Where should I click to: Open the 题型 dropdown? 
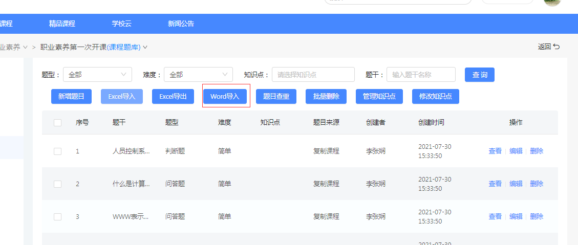[97, 75]
